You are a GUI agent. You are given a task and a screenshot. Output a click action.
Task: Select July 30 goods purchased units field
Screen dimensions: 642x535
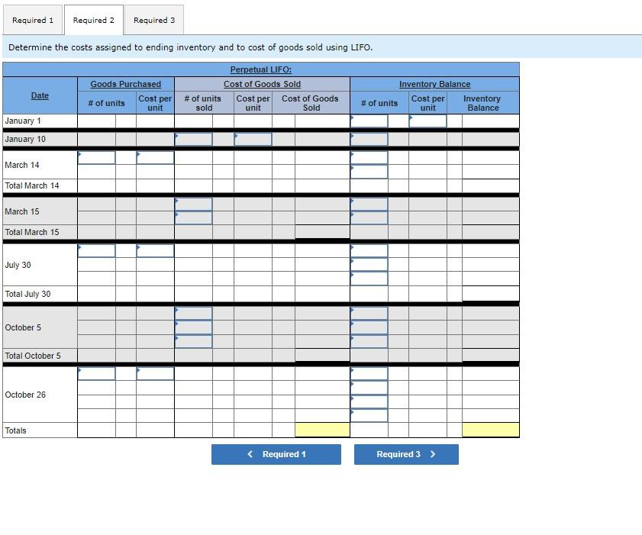(96, 251)
